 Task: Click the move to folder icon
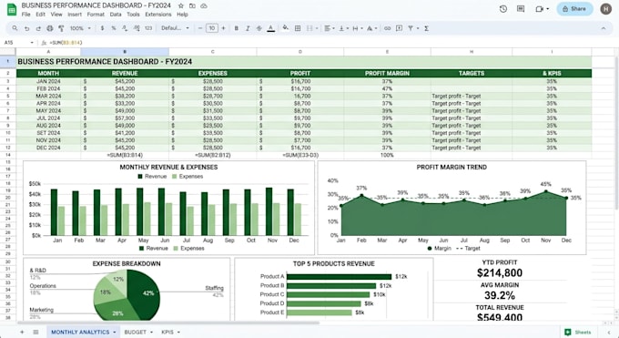click(x=192, y=6)
